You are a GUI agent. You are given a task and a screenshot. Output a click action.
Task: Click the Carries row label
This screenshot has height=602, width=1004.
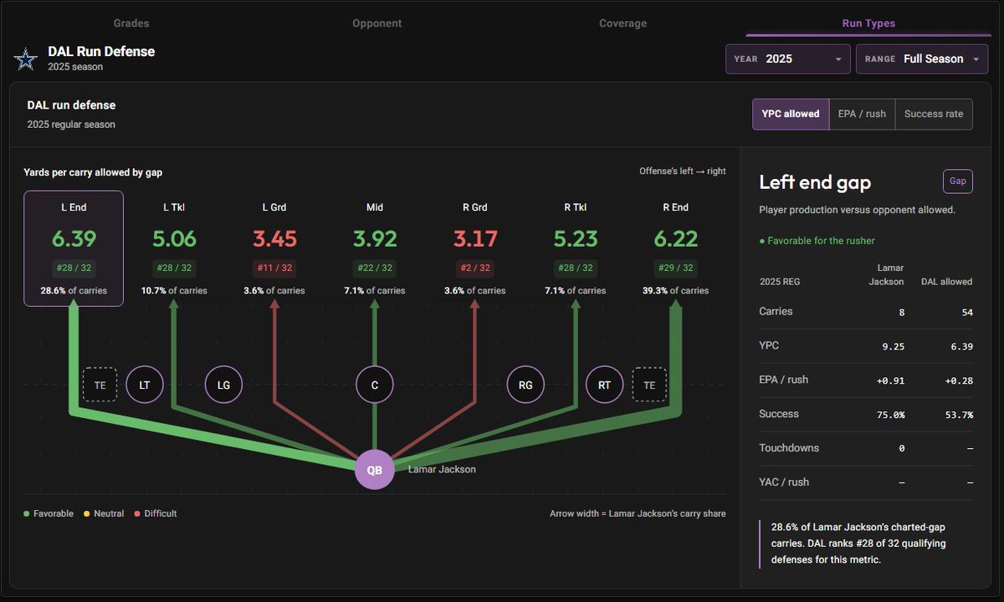coord(776,311)
